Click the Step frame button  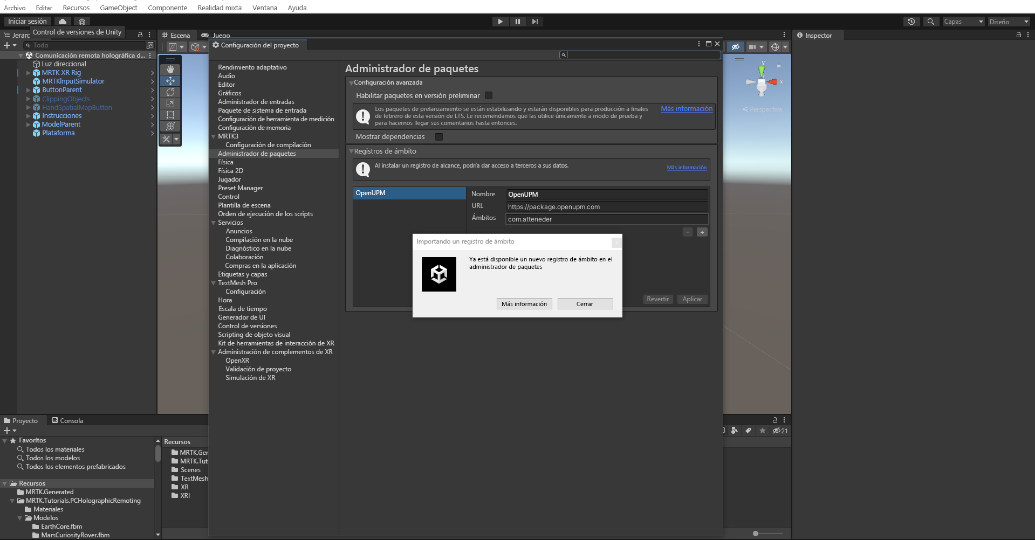click(x=535, y=22)
